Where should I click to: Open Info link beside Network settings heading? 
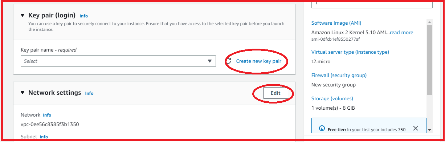tap(89, 93)
